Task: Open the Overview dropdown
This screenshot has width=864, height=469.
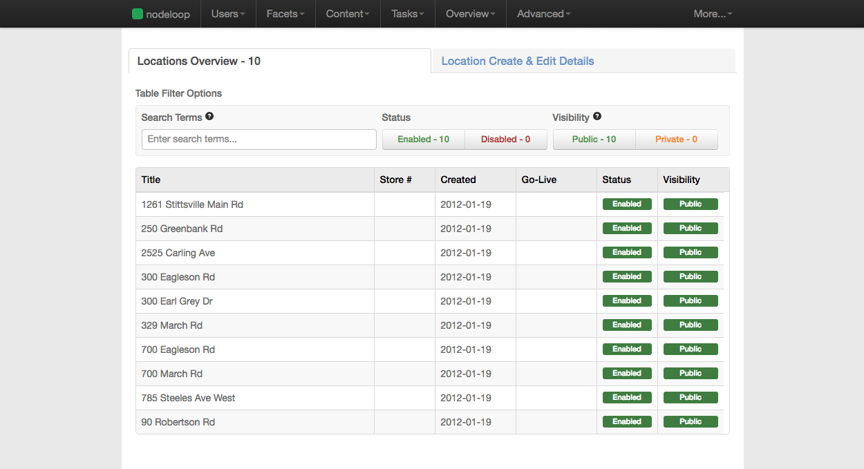Action: (x=471, y=14)
